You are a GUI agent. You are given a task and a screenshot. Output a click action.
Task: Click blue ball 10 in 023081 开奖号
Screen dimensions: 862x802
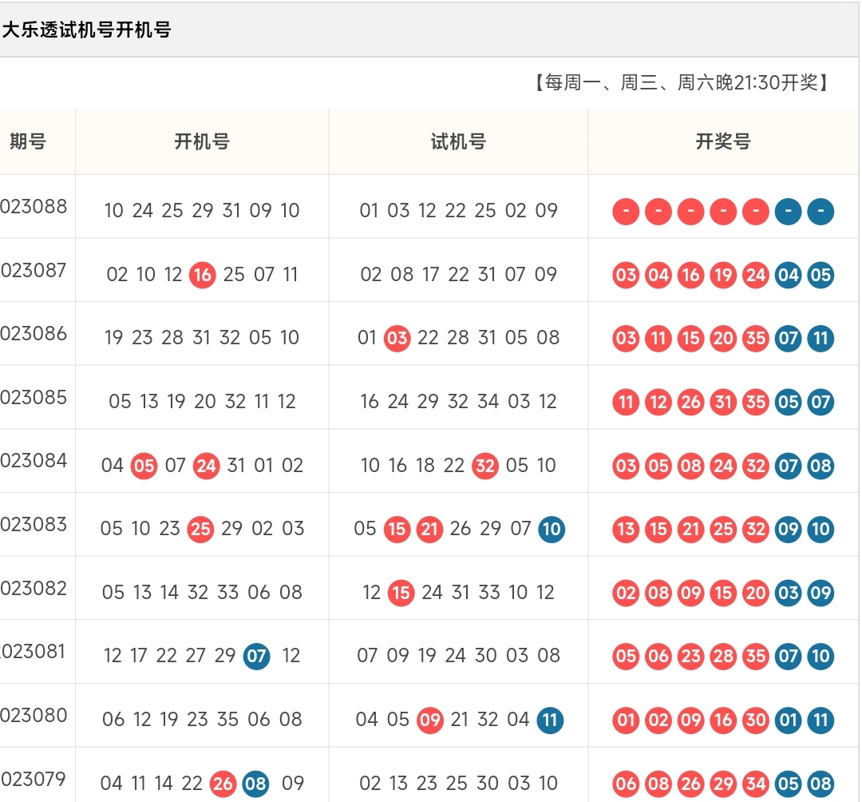tap(820, 657)
